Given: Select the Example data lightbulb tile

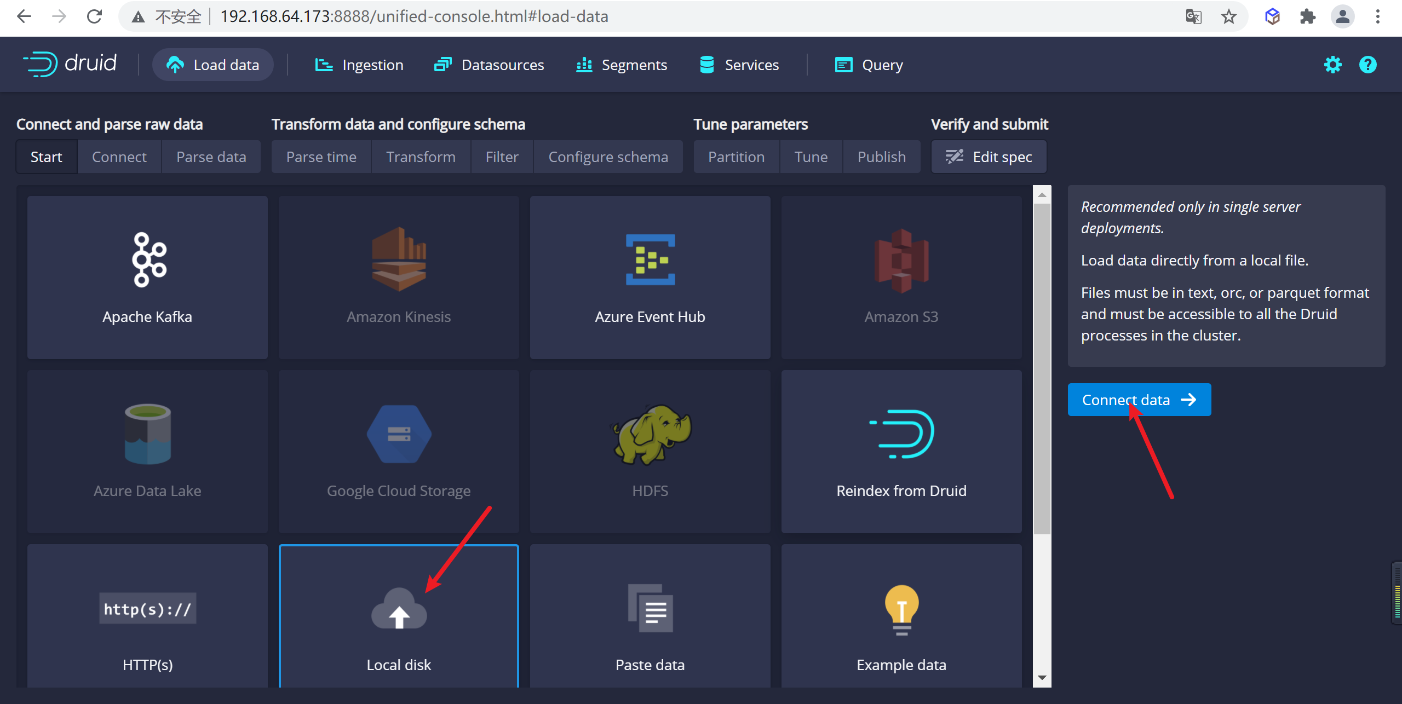Looking at the screenshot, I should [x=901, y=619].
